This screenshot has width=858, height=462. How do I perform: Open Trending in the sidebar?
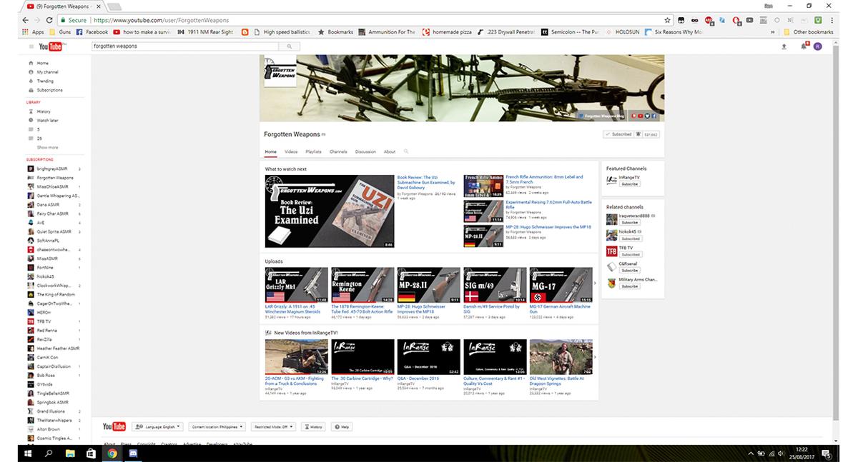click(x=45, y=81)
